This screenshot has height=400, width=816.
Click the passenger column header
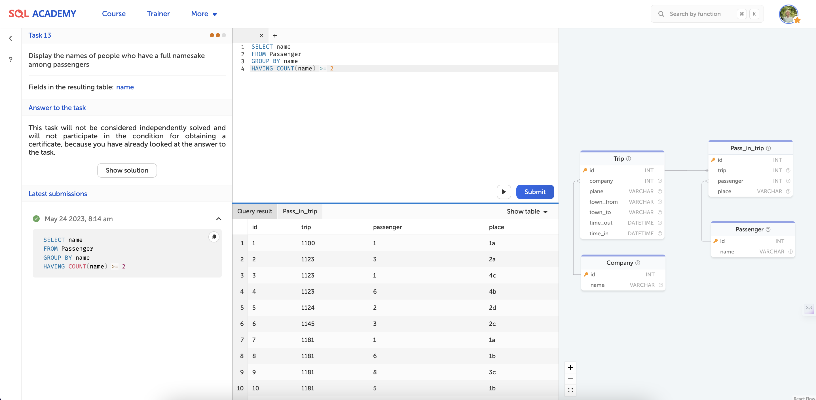click(x=387, y=227)
